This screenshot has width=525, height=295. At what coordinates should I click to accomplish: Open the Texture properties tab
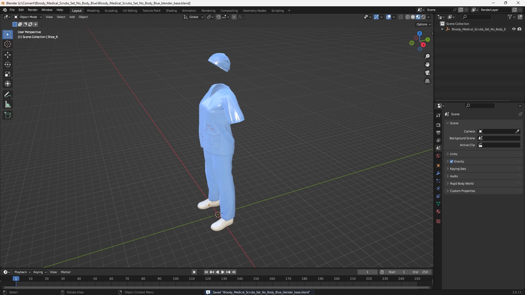[438, 221]
